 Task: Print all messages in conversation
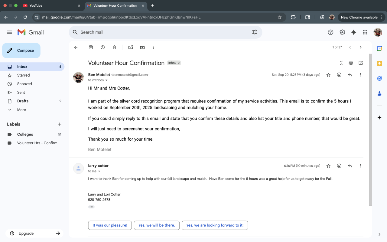pyautogui.click(x=351, y=63)
